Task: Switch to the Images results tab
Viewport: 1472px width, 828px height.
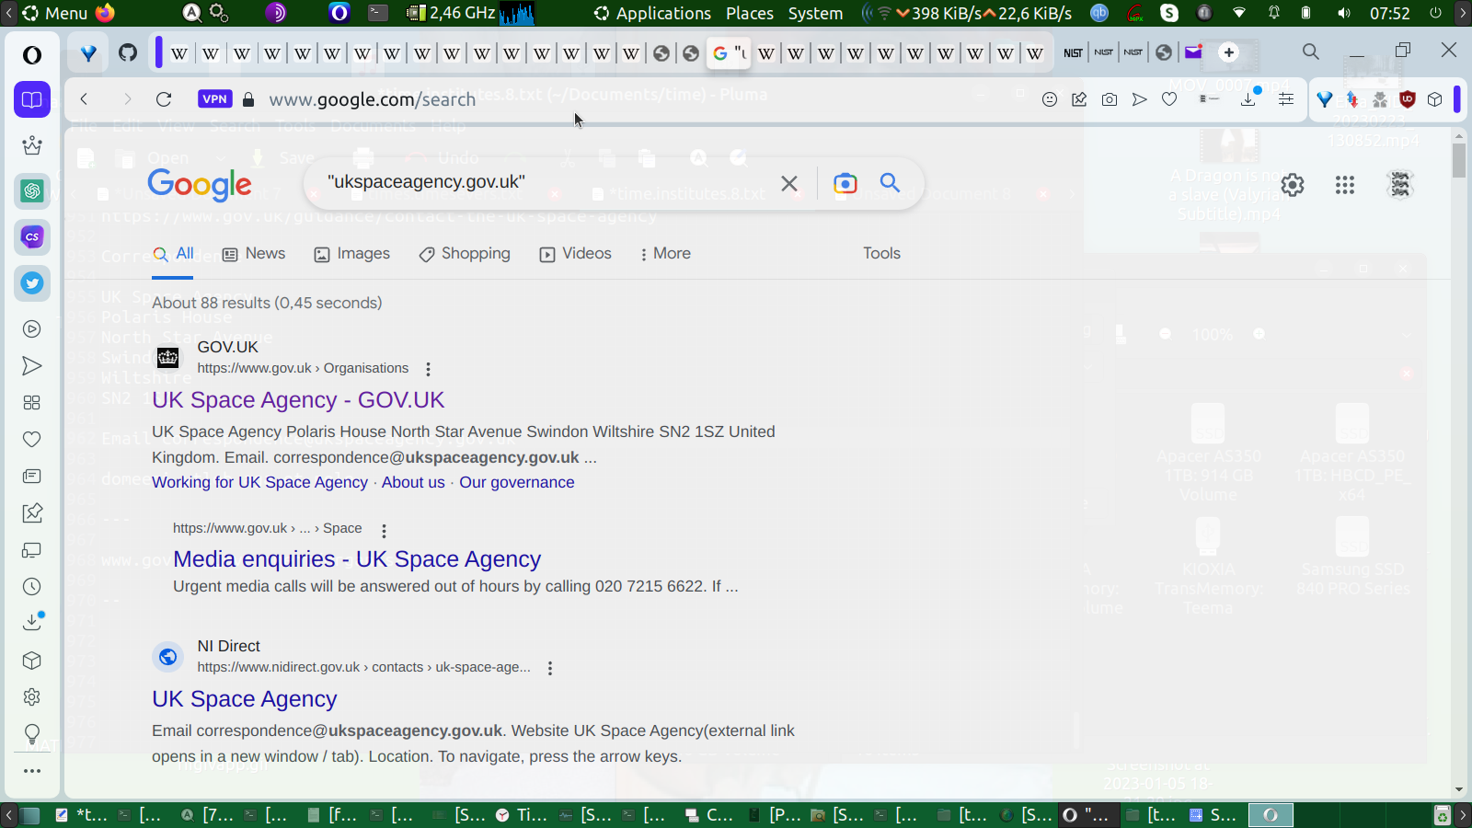Action: pyautogui.click(x=352, y=254)
